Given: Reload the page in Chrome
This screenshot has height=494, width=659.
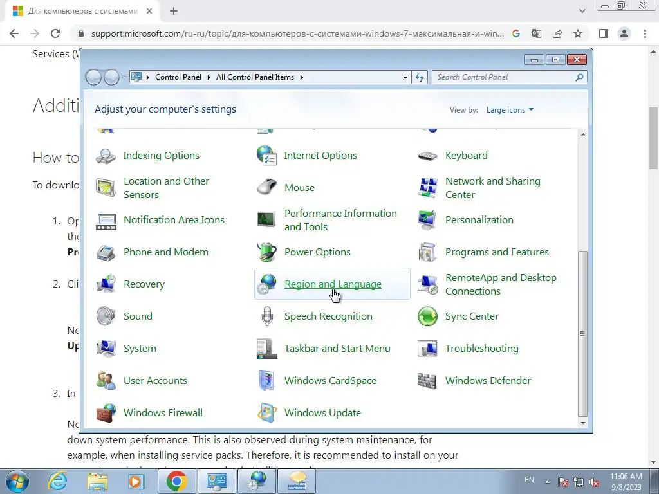Looking at the screenshot, I should (x=55, y=33).
